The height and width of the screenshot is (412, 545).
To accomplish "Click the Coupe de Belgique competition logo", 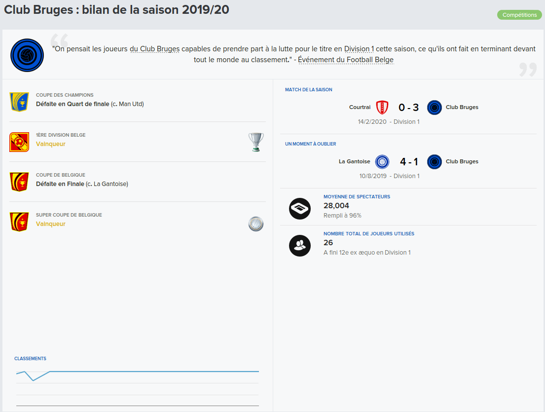I will pyautogui.click(x=19, y=182).
